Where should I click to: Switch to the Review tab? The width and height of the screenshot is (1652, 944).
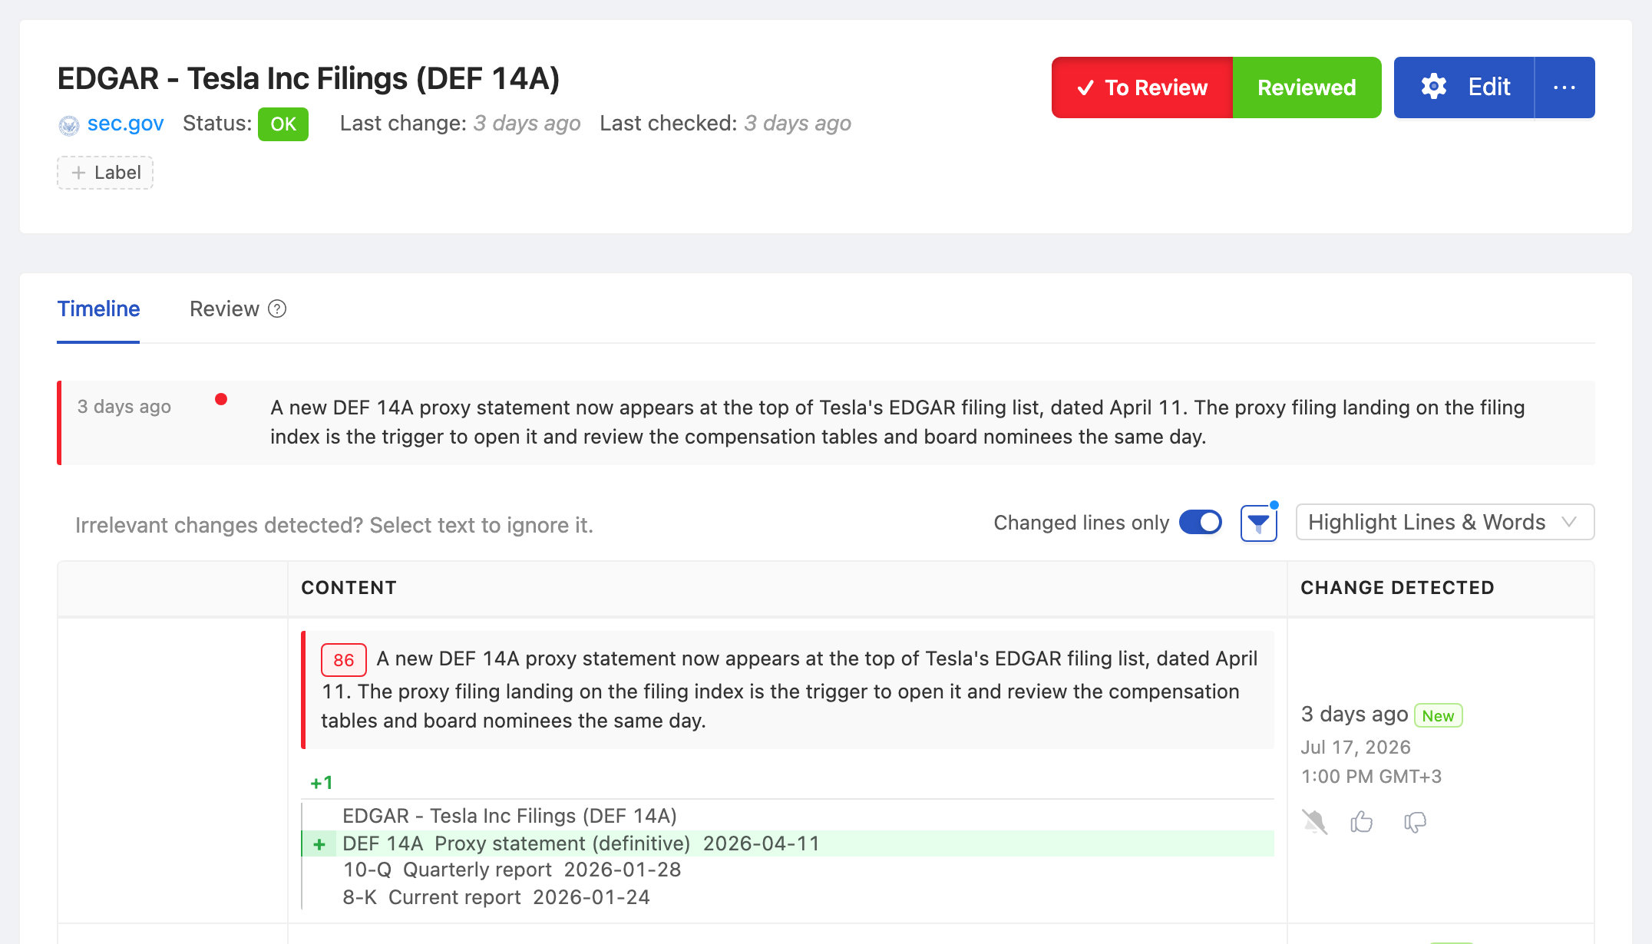[224, 309]
